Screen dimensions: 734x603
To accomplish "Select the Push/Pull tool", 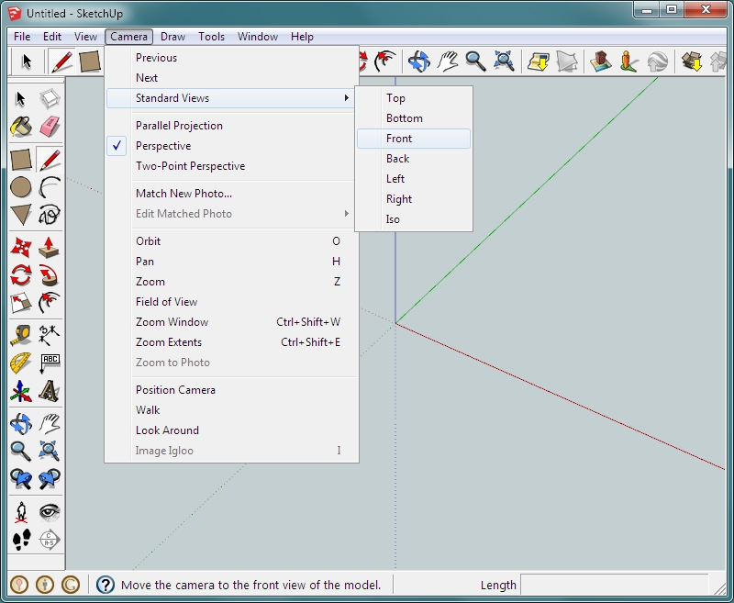I will [x=50, y=248].
